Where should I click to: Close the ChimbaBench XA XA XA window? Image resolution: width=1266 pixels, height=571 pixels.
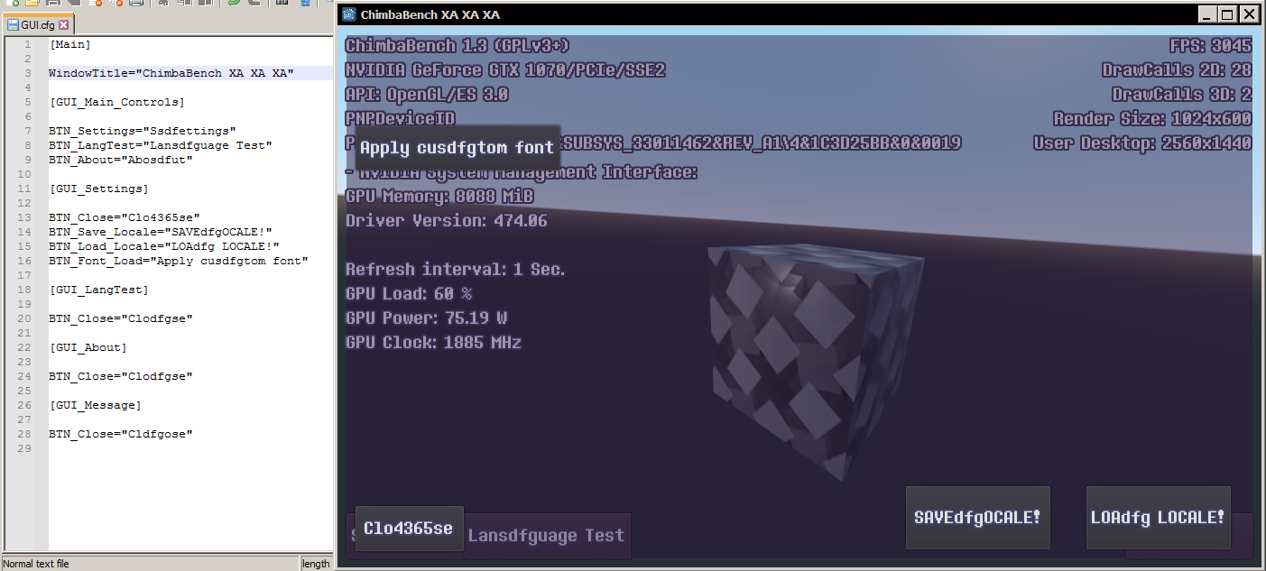coord(1248,14)
